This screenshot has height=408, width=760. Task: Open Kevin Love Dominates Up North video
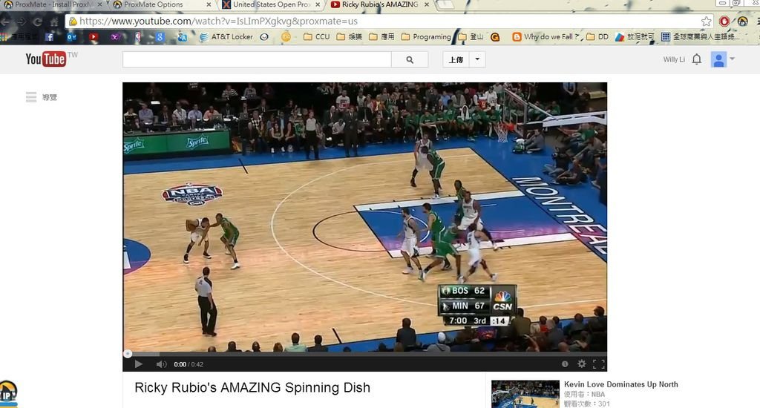(621, 384)
